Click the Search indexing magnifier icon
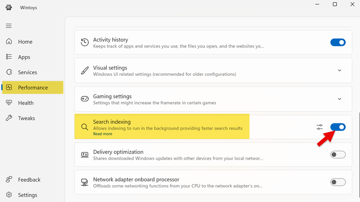 click(x=84, y=127)
